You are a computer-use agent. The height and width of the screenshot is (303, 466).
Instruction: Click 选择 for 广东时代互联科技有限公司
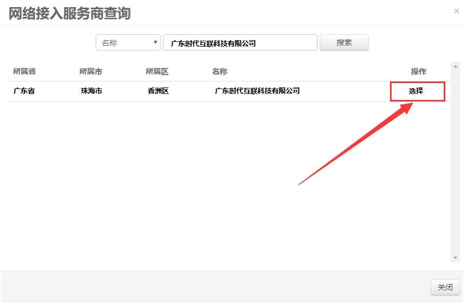pyautogui.click(x=416, y=91)
